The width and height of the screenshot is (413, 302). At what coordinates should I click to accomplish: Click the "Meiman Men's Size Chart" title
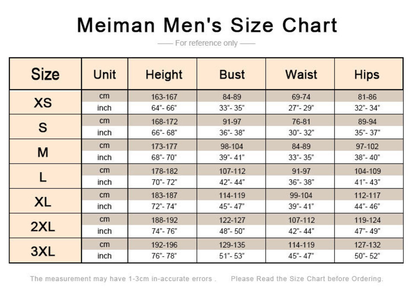206,25
